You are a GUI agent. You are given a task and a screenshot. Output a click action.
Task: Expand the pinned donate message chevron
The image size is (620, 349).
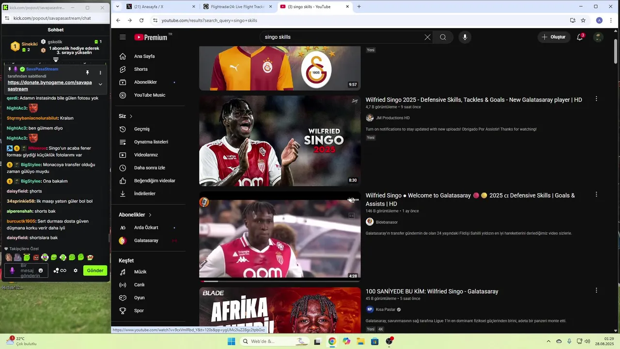[x=100, y=84]
